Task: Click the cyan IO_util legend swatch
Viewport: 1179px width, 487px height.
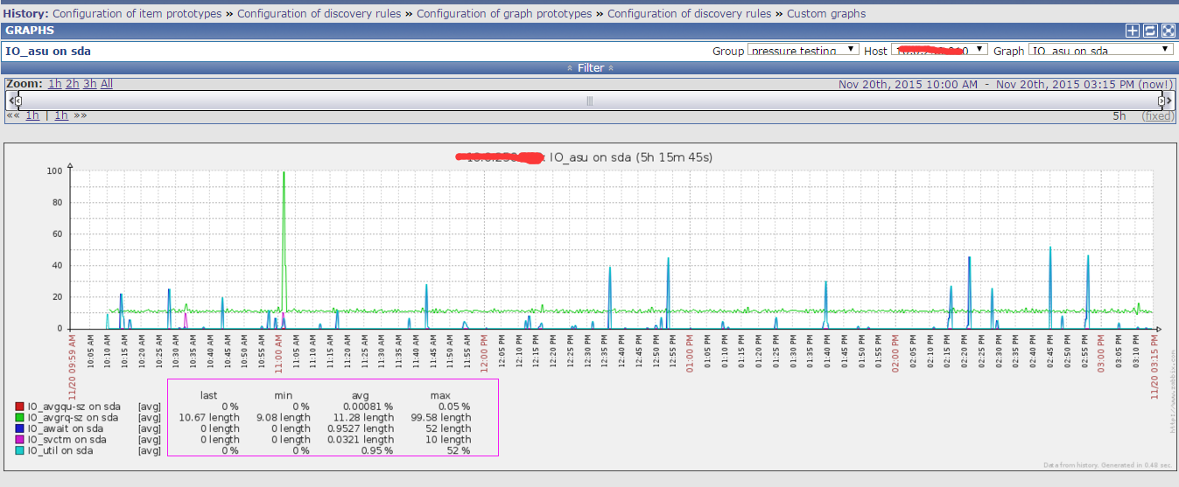Action: click(19, 450)
